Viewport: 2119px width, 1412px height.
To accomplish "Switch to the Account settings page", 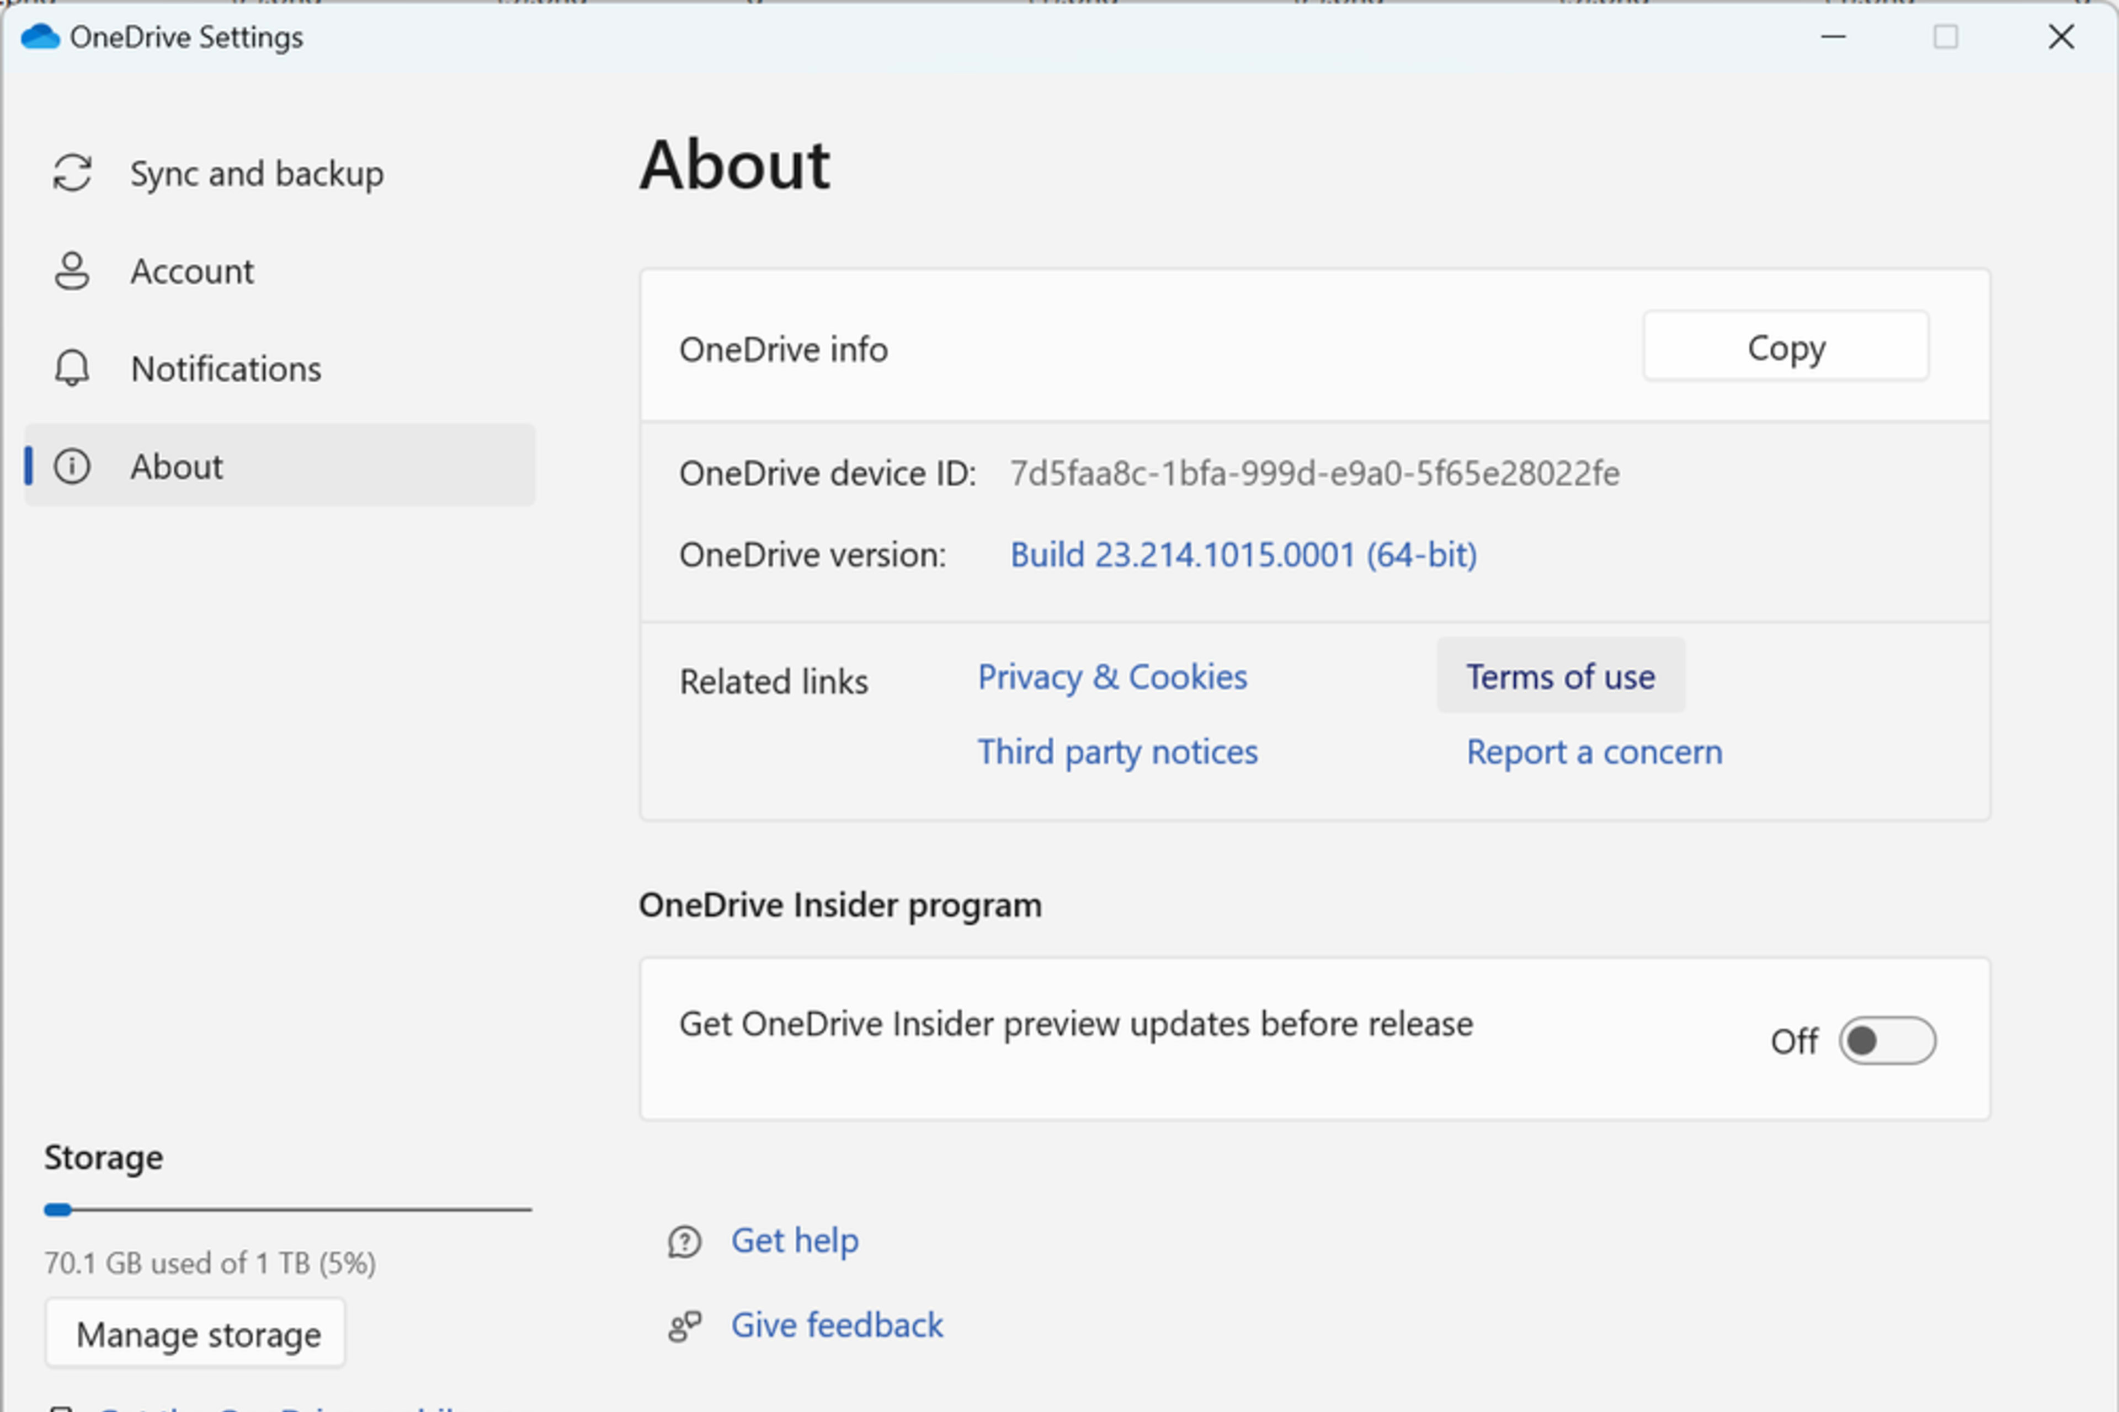I will pyautogui.click(x=280, y=271).
